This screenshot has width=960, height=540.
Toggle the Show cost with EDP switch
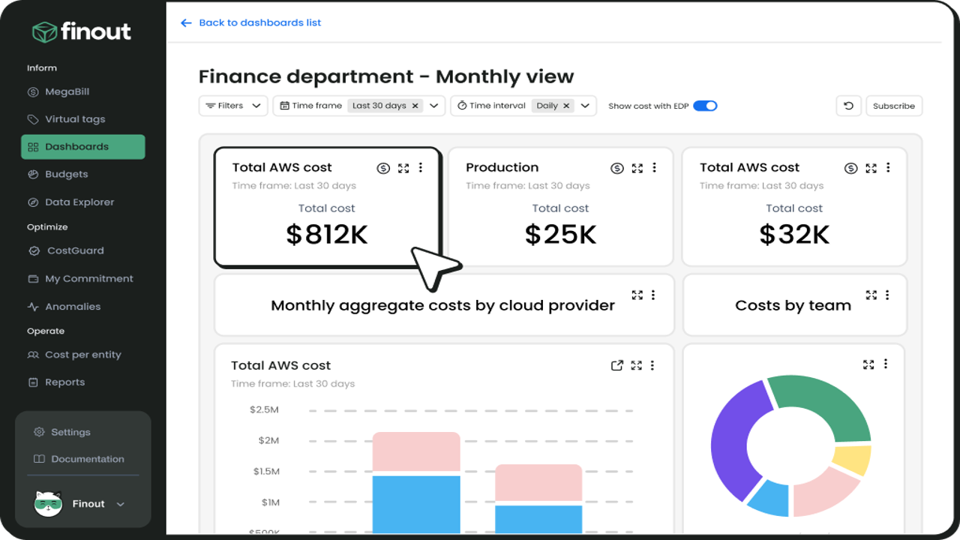point(705,106)
